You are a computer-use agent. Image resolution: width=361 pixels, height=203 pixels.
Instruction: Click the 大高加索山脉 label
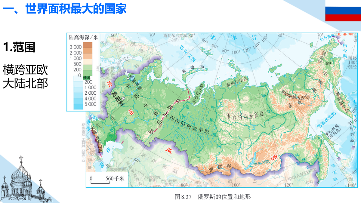tap(97, 140)
